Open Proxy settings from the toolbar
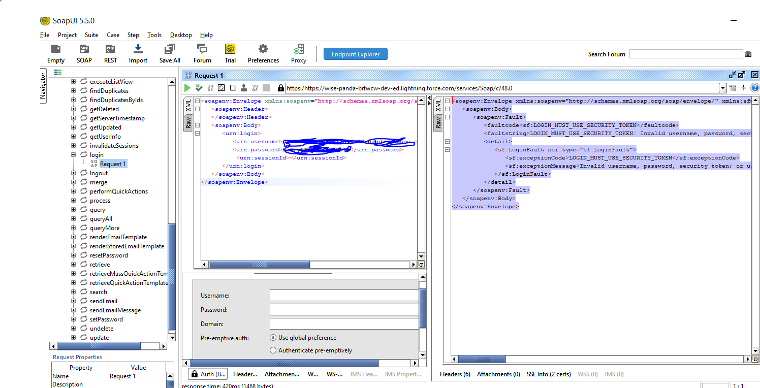Screen dimensions: 760x388 (298, 53)
